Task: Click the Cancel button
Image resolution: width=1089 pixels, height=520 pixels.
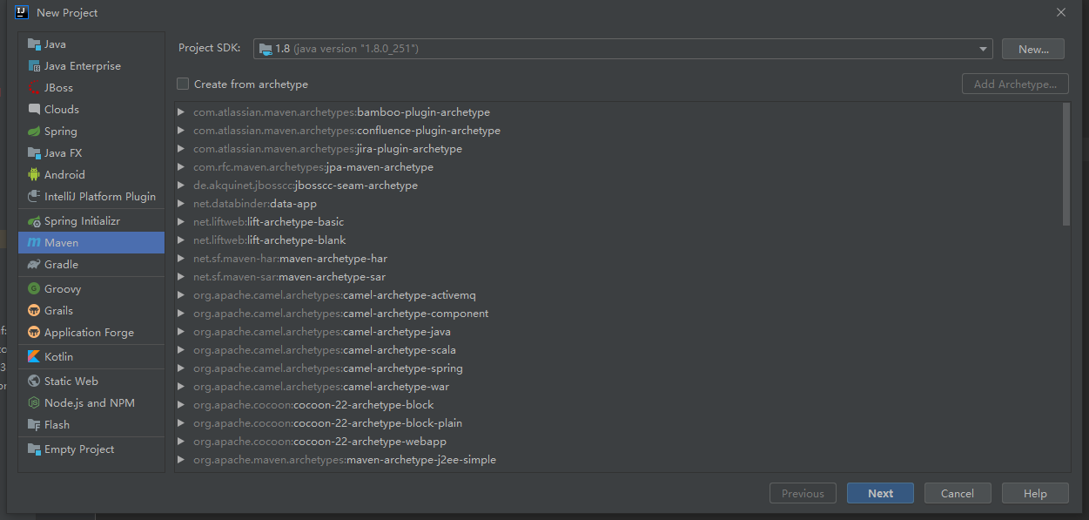Action: pyautogui.click(x=958, y=493)
